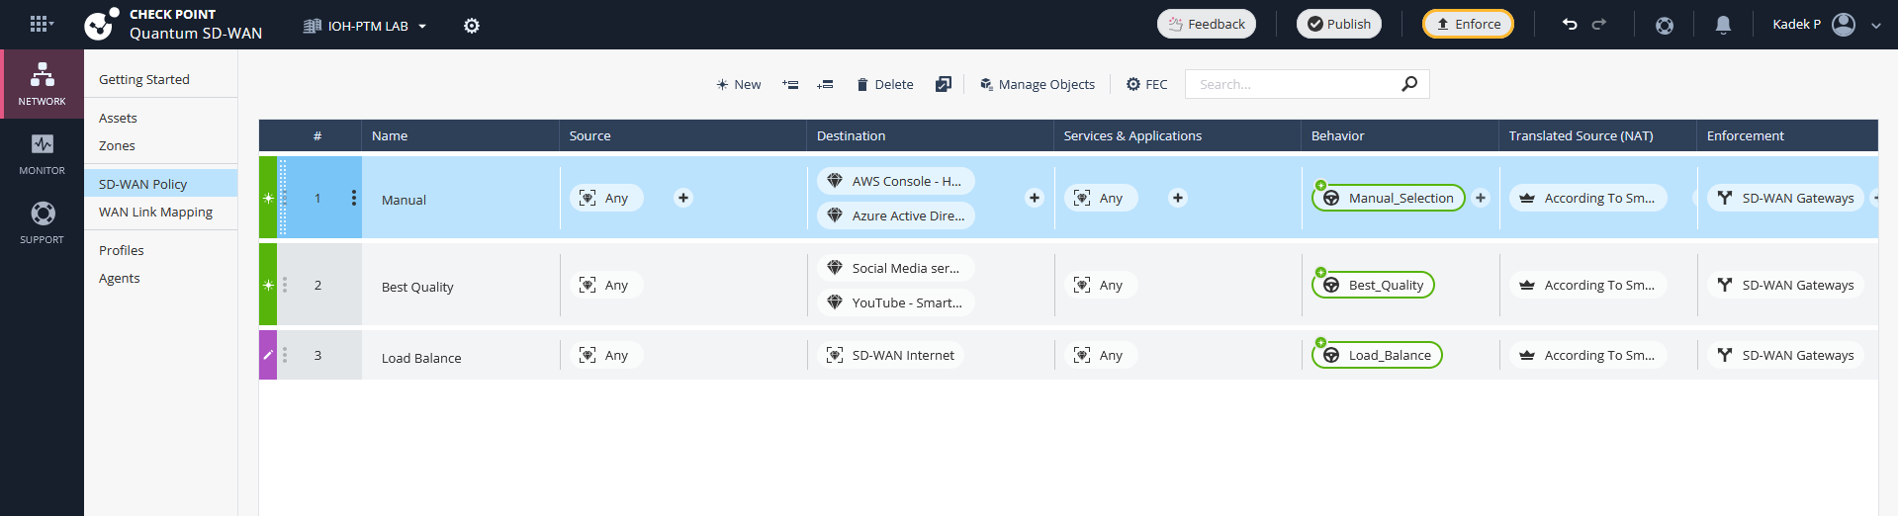Open the apps grid launcher
This screenshot has height=516, width=1898.
tap(41, 24)
